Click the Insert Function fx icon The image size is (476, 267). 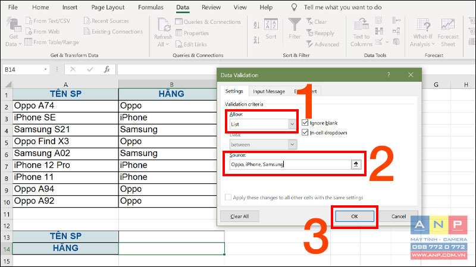point(107,69)
